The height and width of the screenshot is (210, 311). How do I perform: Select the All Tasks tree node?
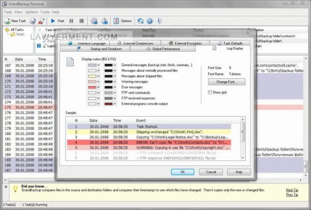click(17, 30)
